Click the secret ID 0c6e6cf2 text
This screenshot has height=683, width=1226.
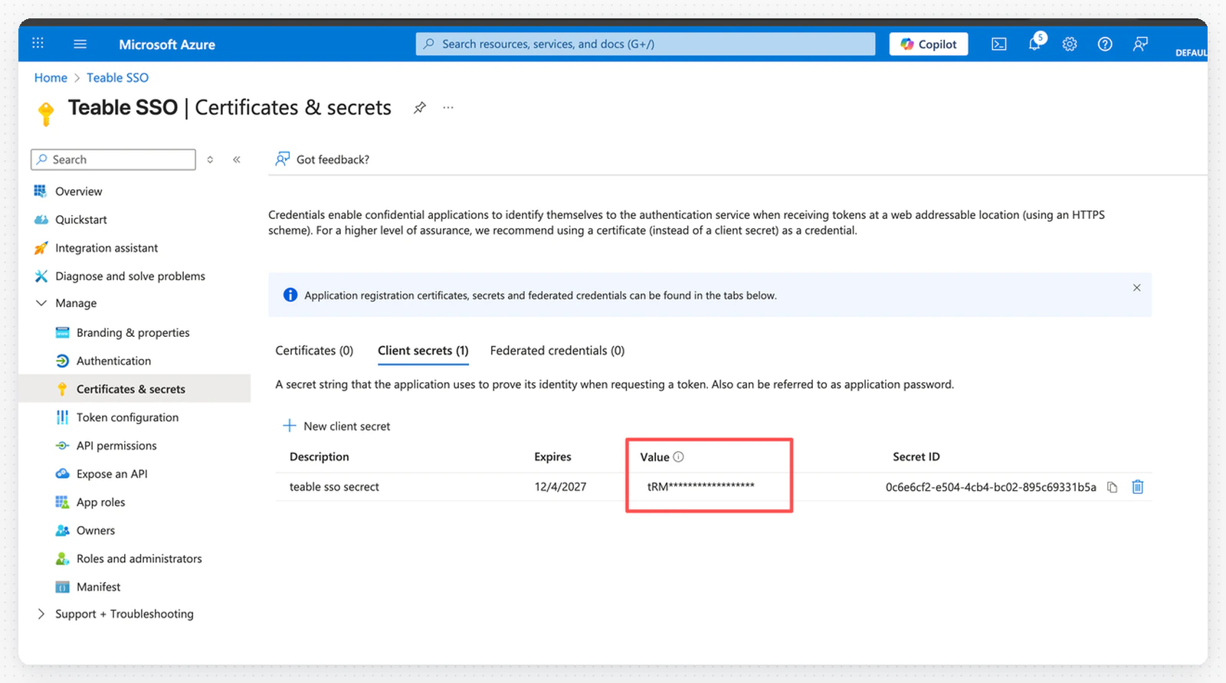click(991, 487)
